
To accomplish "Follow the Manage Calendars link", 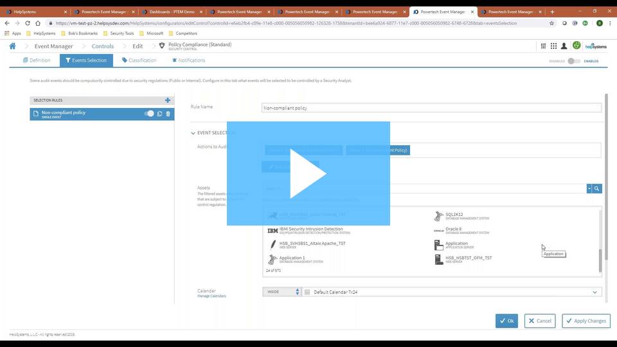I will coord(211,296).
